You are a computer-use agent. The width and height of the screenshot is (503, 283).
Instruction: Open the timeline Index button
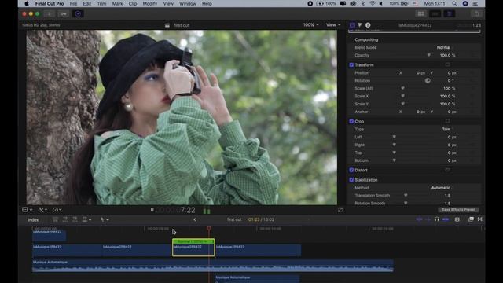(33, 220)
